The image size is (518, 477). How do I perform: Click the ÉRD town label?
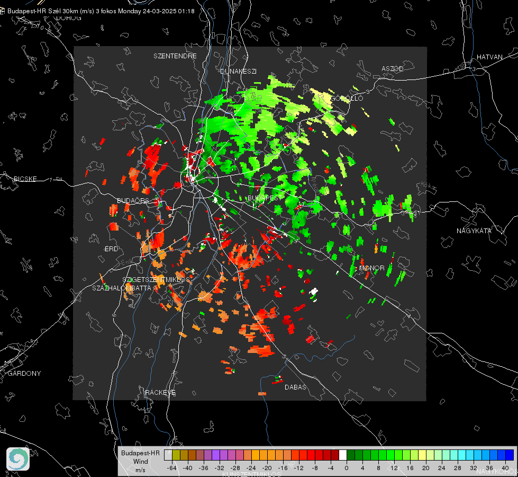coord(111,249)
